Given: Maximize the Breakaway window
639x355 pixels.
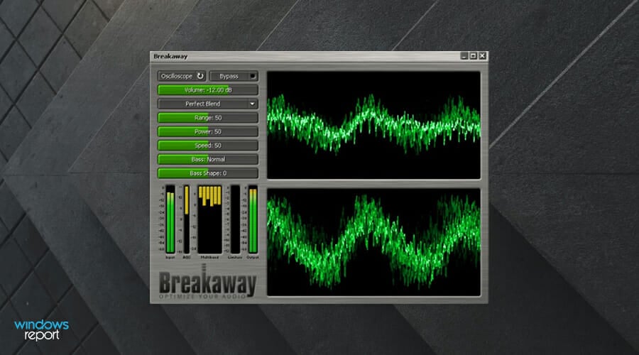Looking at the screenshot, I should pos(474,56).
